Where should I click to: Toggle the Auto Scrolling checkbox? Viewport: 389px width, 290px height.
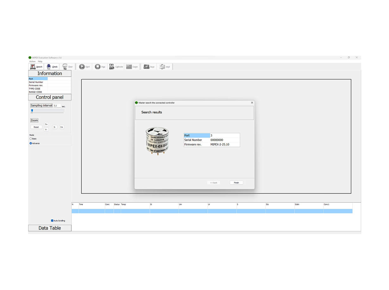(x=52, y=221)
